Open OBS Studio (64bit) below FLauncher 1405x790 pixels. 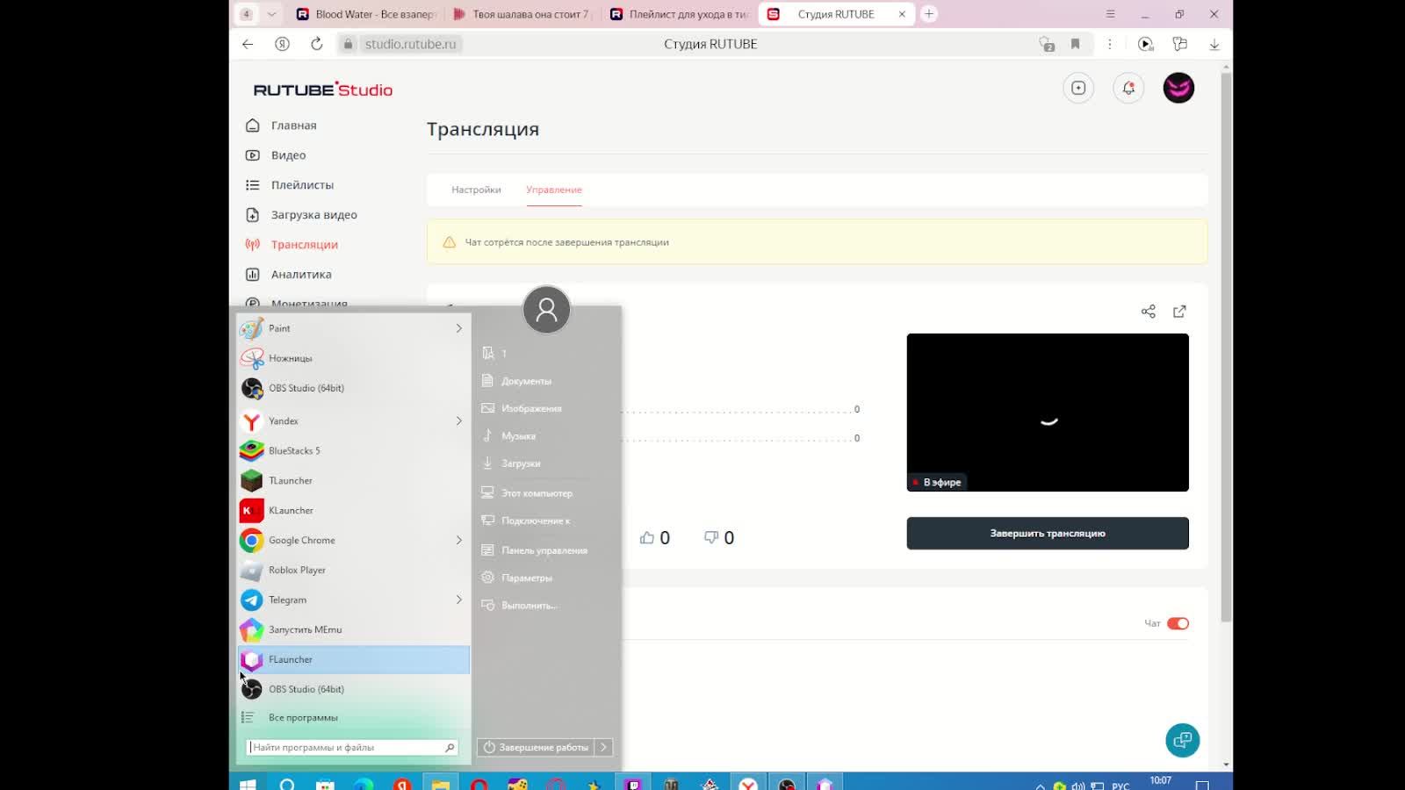pos(353,690)
